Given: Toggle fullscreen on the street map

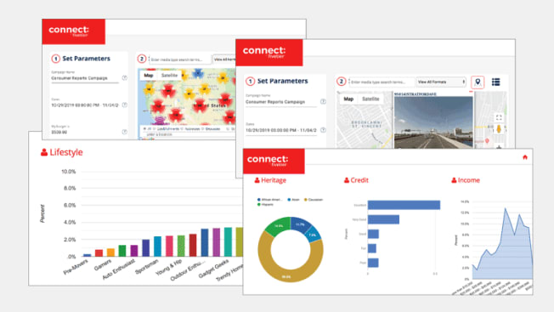Looking at the screenshot, I should [x=499, y=117].
